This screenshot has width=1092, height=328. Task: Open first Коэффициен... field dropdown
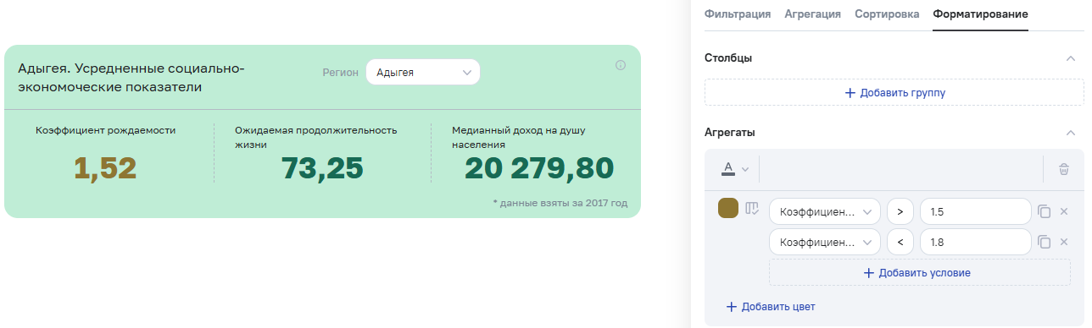point(825,211)
